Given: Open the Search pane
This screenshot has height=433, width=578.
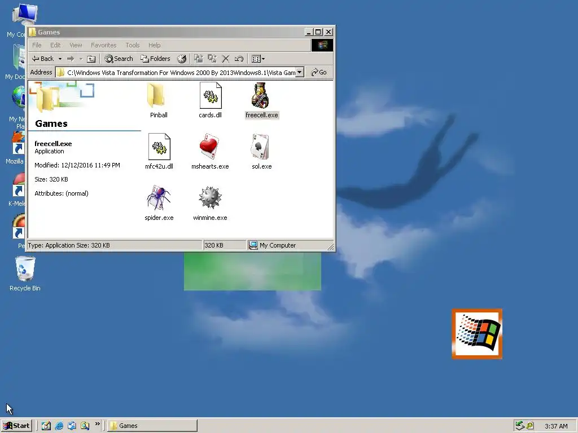Looking at the screenshot, I should click(119, 59).
